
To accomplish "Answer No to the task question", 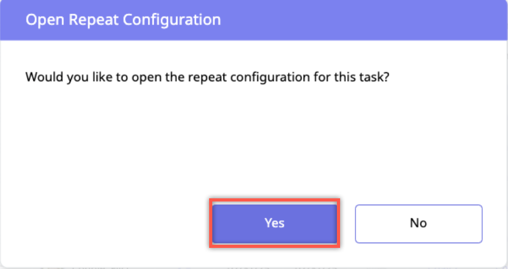I will coord(418,223).
